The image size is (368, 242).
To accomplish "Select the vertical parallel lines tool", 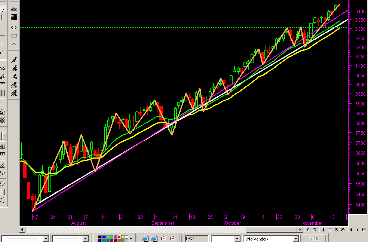I will [x=2, y=93].
